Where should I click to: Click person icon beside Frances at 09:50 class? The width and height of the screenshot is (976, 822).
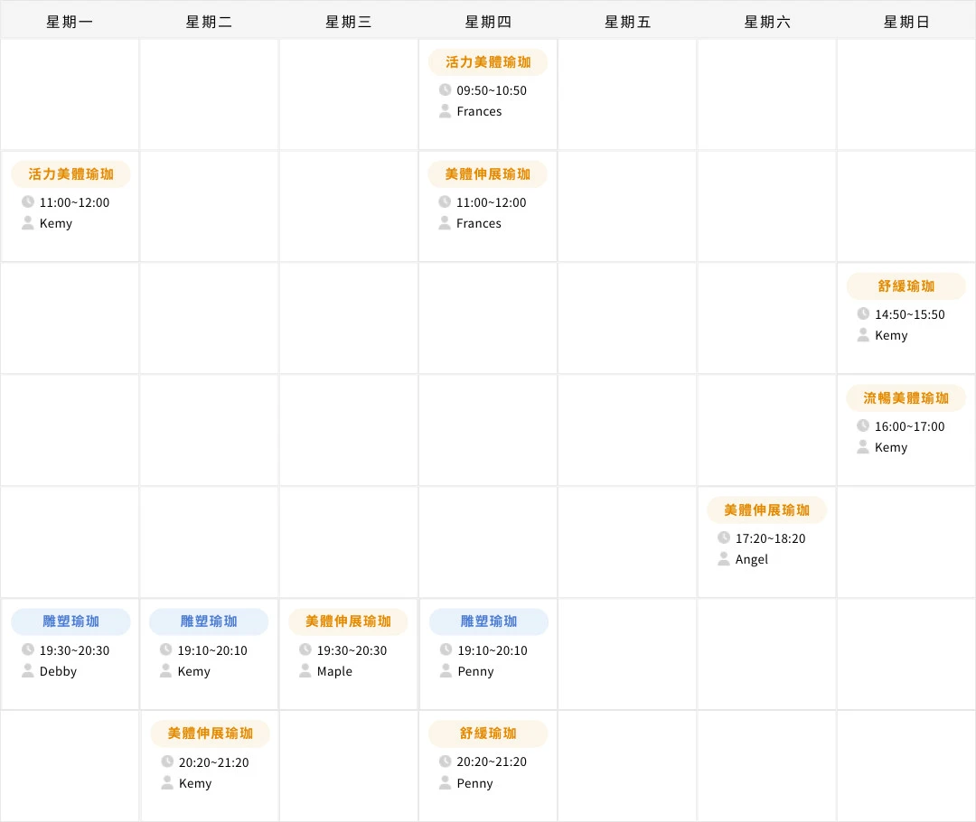[445, 111]
